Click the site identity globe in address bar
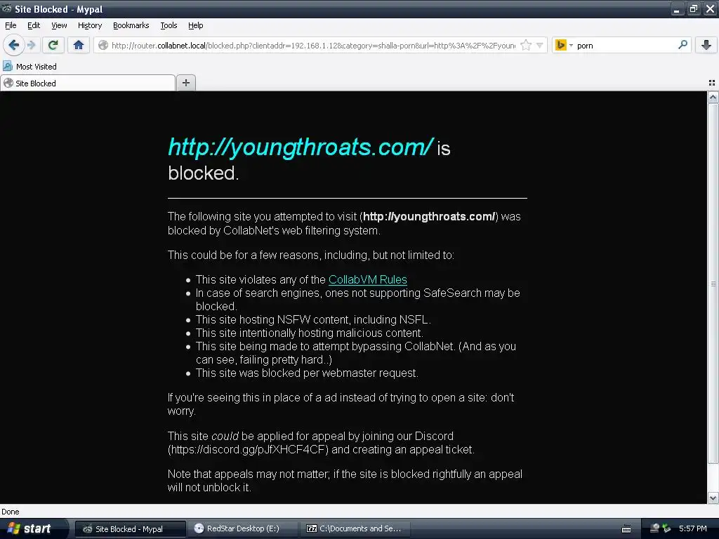This screenshot has width=719, height=539. coord(103,46)
